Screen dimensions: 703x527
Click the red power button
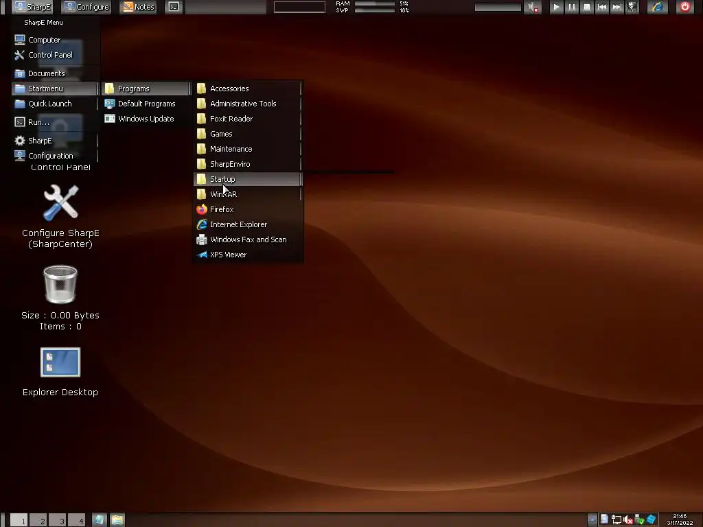[x=685, y=7]
